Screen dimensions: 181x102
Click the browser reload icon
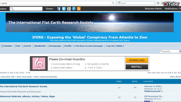coord(113,3)
